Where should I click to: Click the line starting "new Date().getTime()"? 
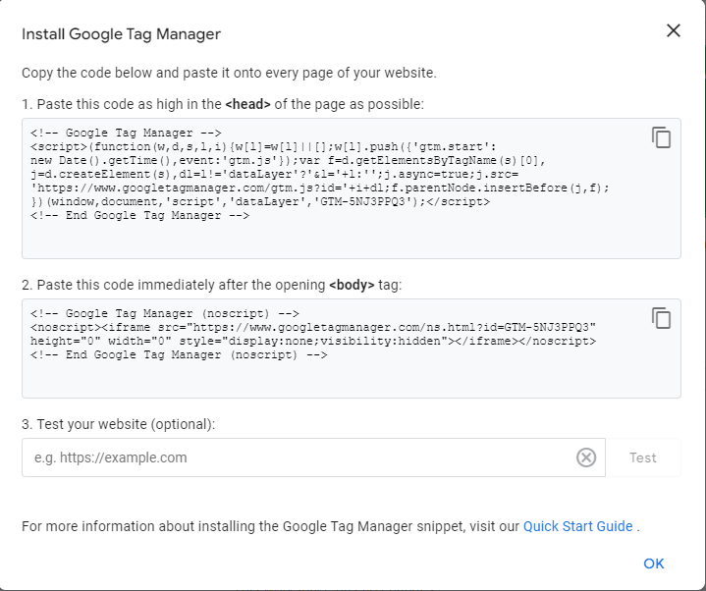[288, 161]
